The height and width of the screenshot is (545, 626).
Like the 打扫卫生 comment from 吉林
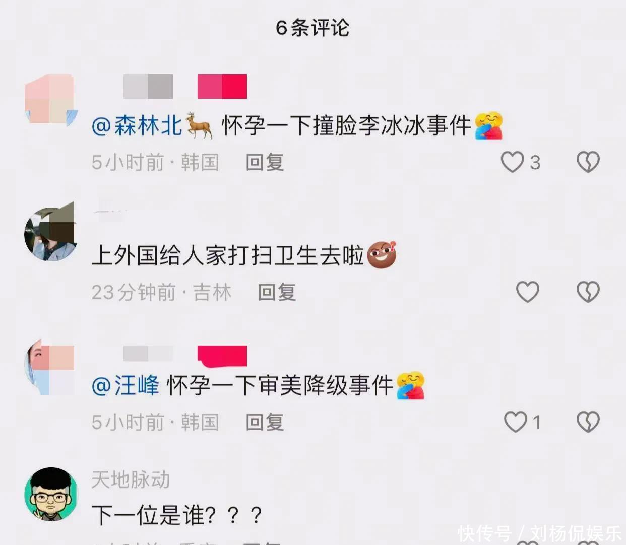527,292
